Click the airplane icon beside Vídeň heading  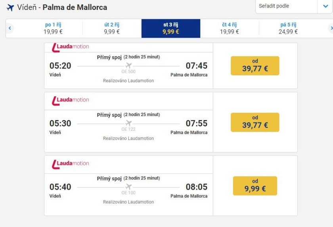point(10,8)
